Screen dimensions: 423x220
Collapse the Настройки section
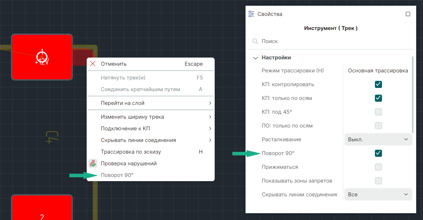click(x=255, y=58)
